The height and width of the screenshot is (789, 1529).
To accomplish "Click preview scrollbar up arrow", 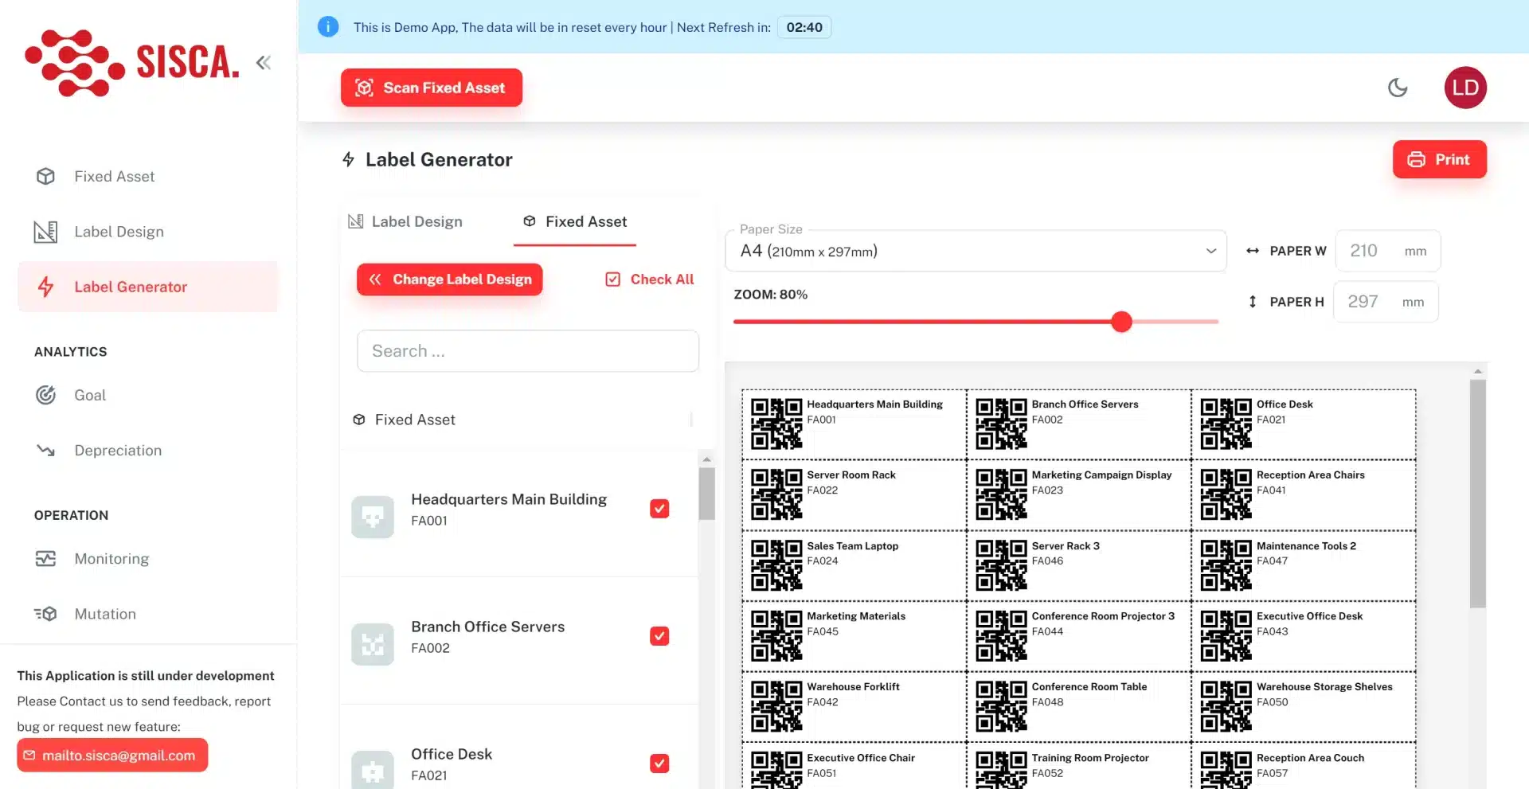I will pyautogui.click(x=1478, y=372).
